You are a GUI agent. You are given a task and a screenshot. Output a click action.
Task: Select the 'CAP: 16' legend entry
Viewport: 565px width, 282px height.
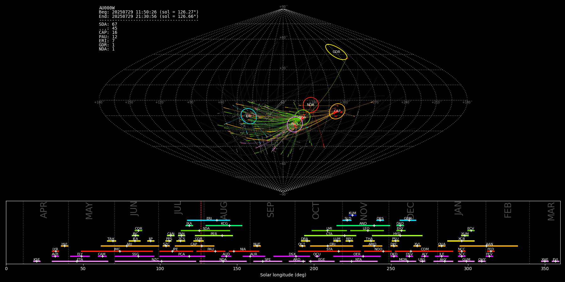pos(108,33)
